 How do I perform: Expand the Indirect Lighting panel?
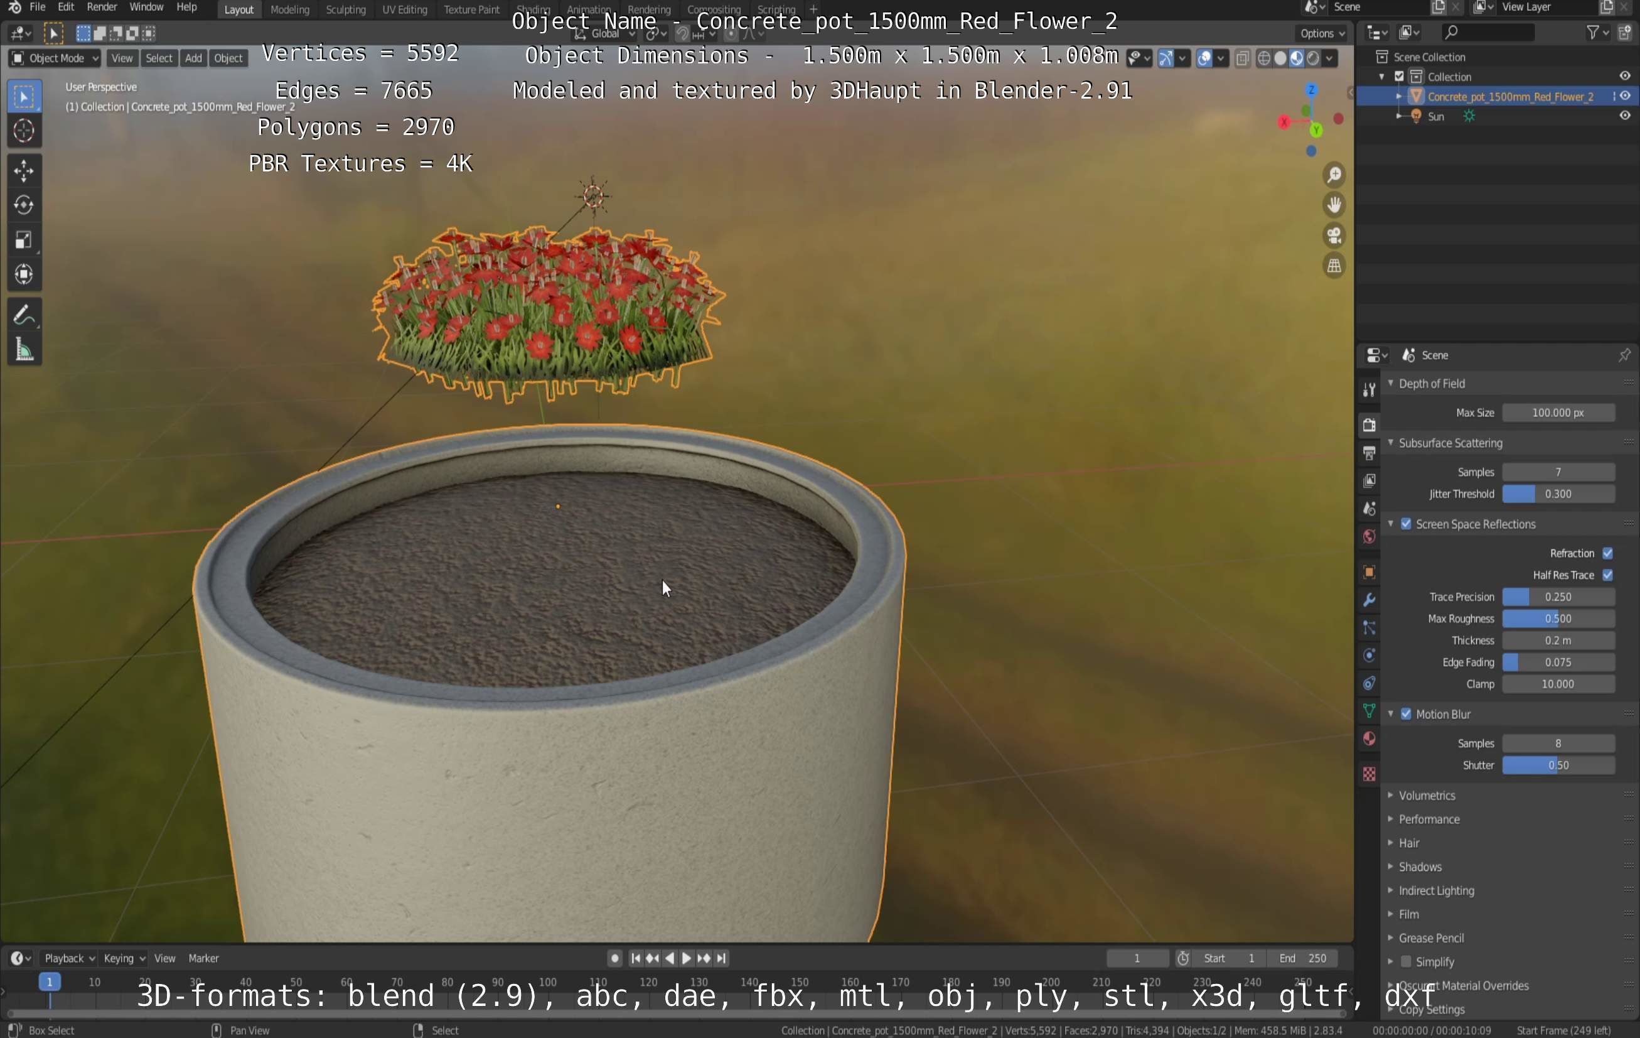[x=1435, y=891]
